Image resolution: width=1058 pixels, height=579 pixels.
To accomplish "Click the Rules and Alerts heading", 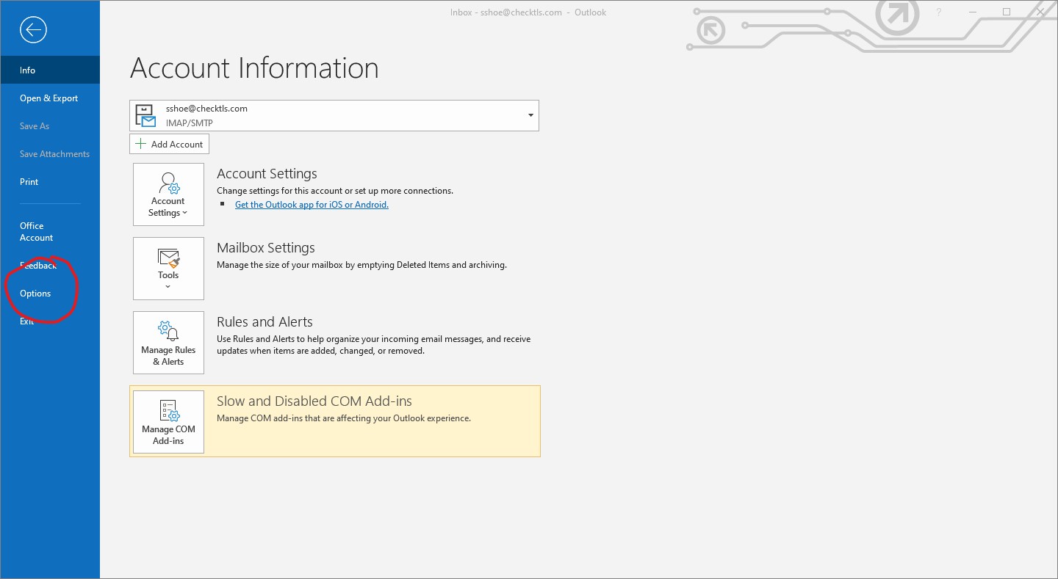I will (x=264, y=321).
